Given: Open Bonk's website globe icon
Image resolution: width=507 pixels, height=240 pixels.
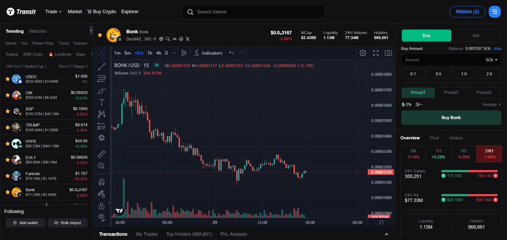Looking at the screenshot, I should coord(181,39).
